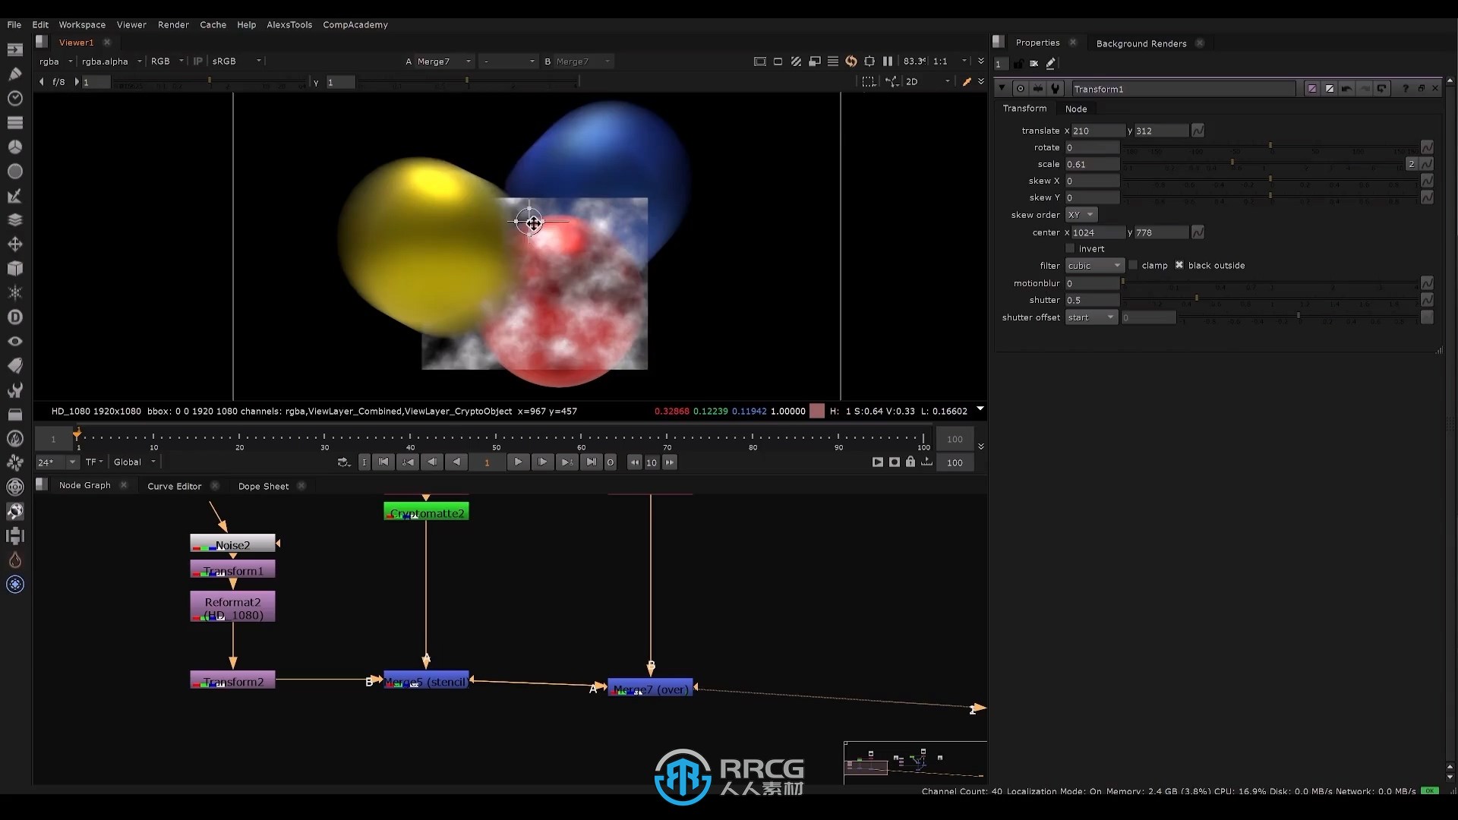Open the sRGB colorspace dropdown

coord(236,61)
